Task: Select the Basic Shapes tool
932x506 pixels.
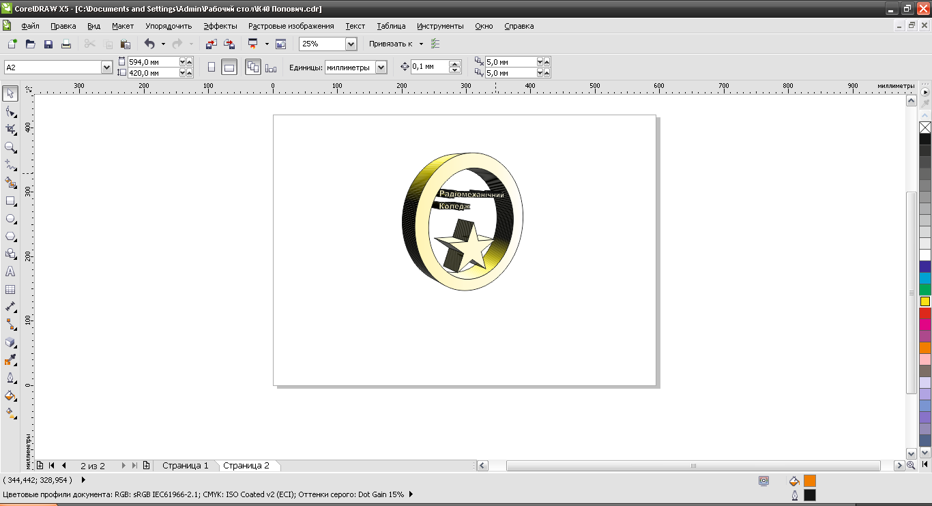Action: click(x=10, y=254)
